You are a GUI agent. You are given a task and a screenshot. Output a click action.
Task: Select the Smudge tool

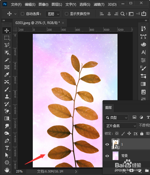7,126
